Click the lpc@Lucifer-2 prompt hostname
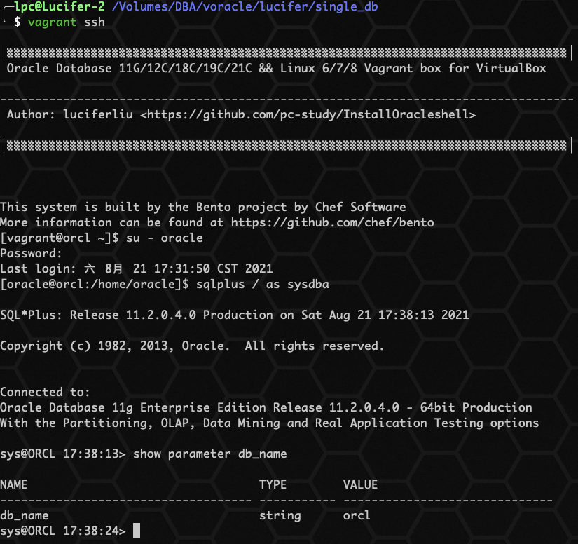 [x=60, y=6]
